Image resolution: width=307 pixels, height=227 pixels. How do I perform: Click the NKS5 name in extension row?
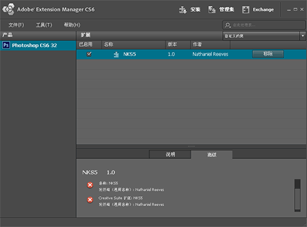coord(130,54)
